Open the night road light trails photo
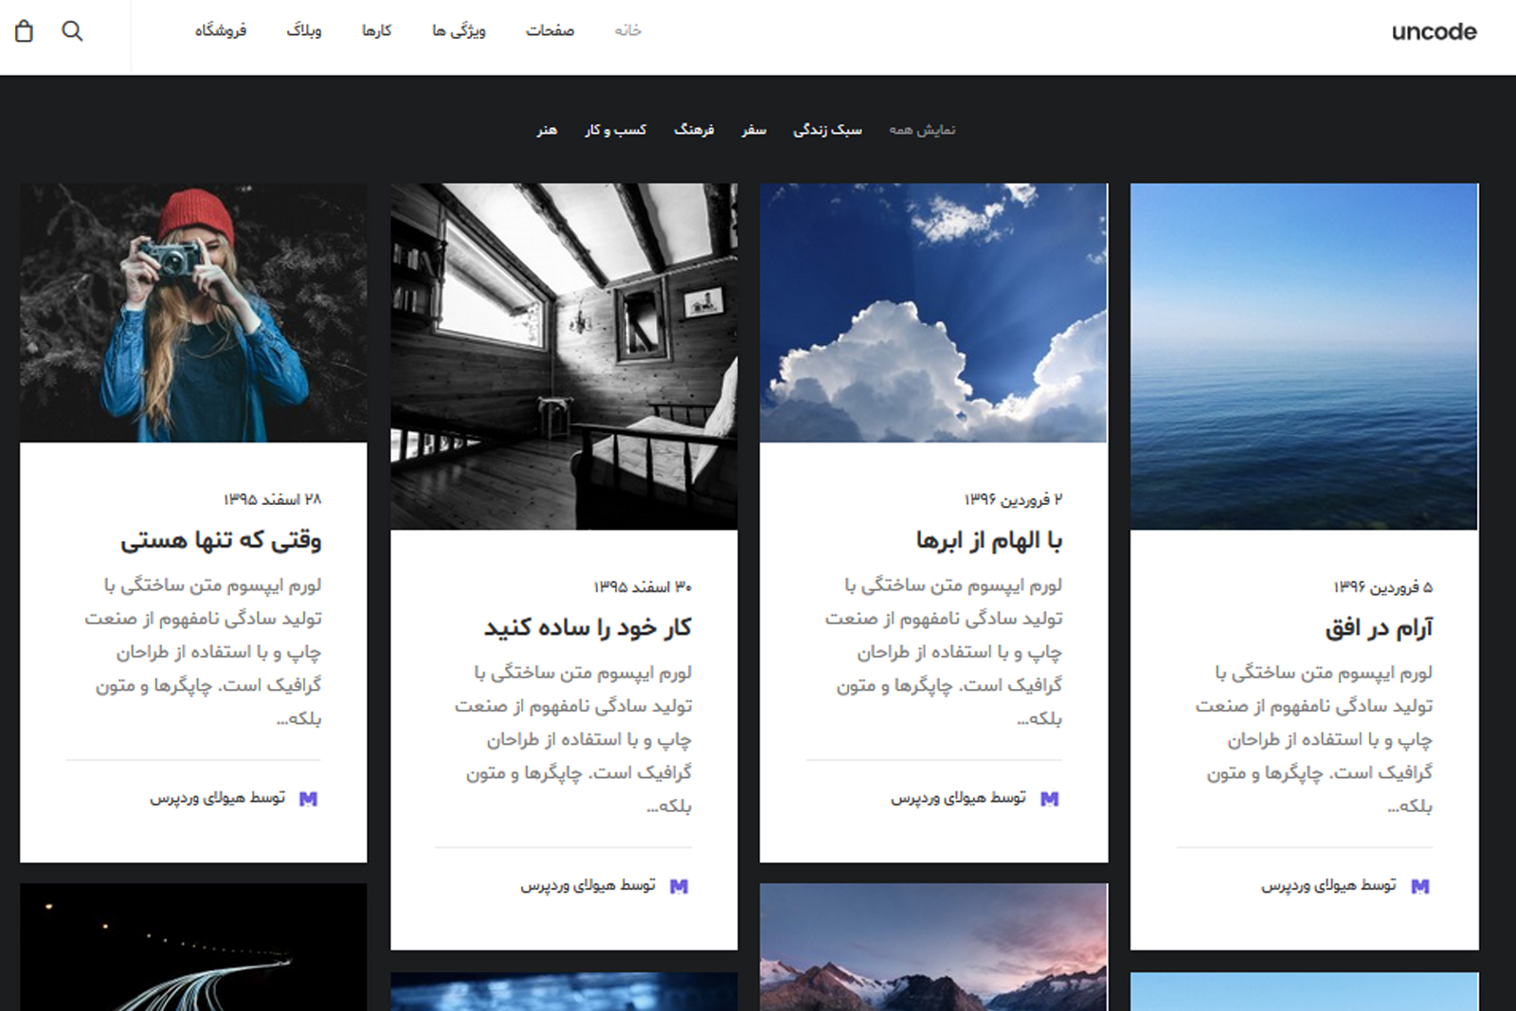 pyautogui.click(x=193, y=948)
